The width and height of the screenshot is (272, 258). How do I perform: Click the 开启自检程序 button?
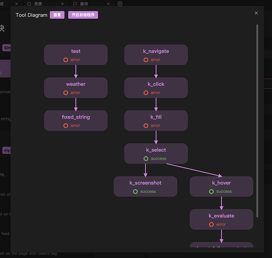tap(83, 15)
